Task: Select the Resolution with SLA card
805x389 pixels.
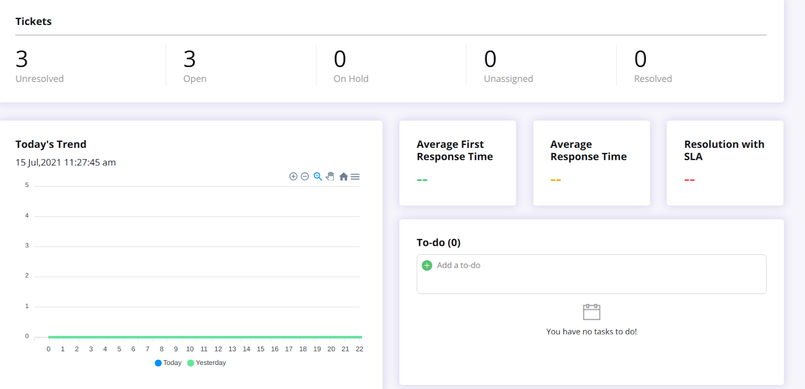Action: pos(725,163)
